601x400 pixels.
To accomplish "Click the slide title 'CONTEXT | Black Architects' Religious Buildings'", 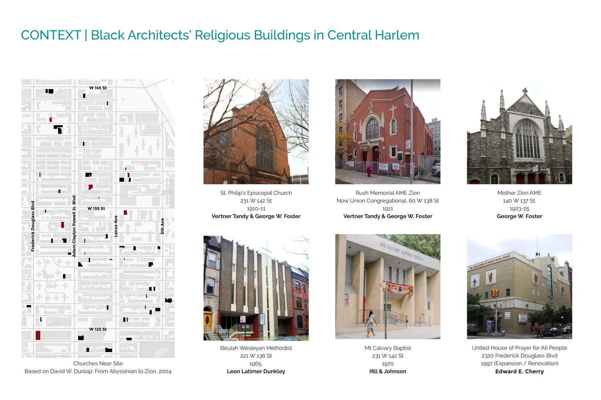I will [220, 35].
